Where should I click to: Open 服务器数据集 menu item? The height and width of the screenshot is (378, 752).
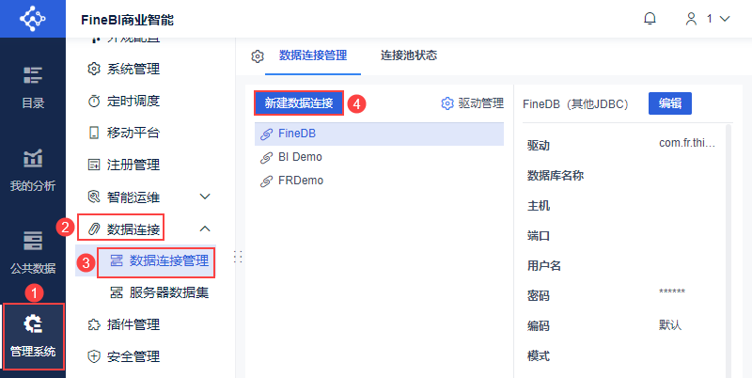(169, 292)
